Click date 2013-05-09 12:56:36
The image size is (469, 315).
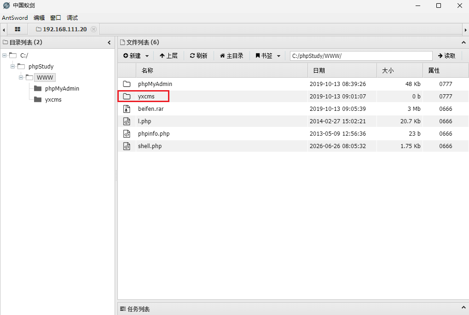coord(338,134)
